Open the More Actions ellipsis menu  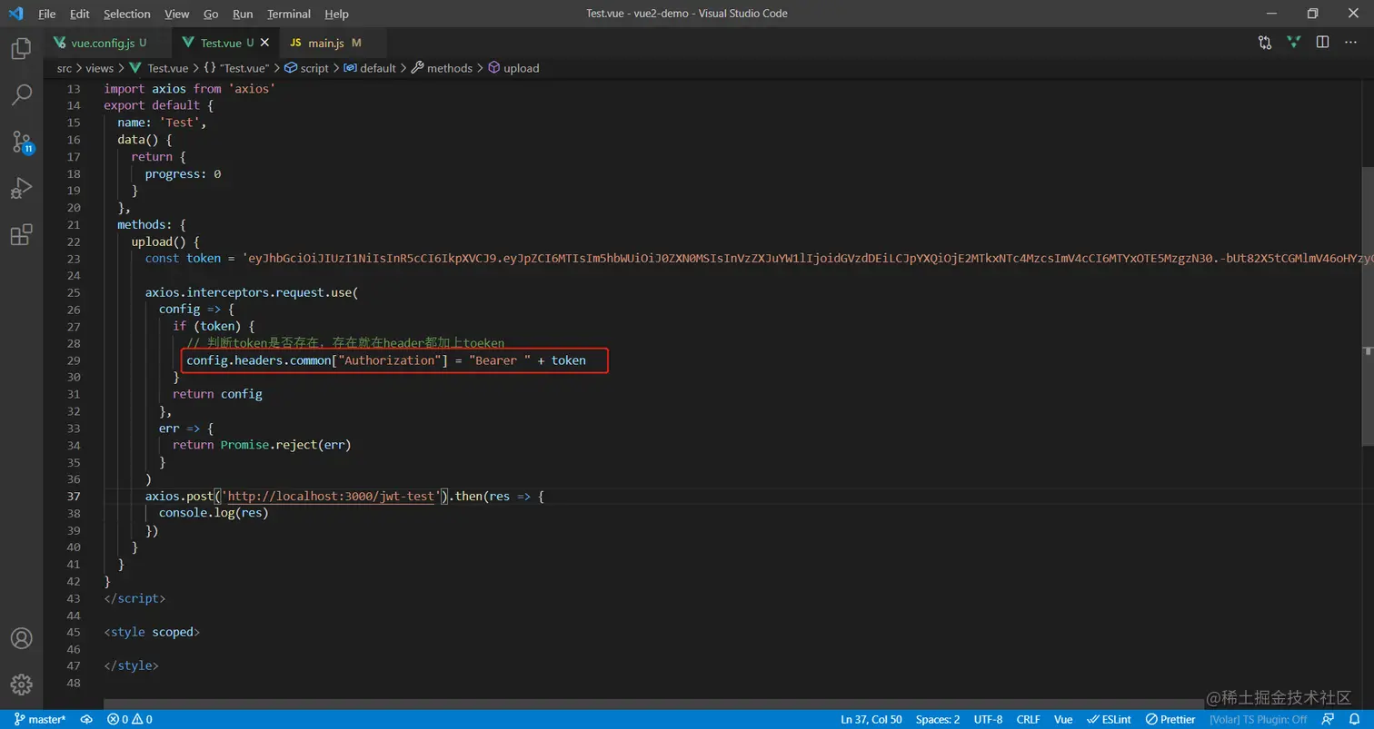point(1351,42)
